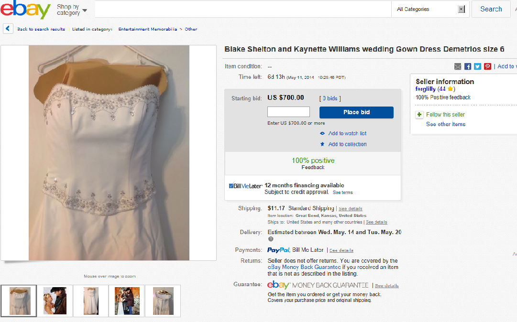The height and width of the screenshot is (322, 517).
Task: Add to collection link
Action: [347, 144]
